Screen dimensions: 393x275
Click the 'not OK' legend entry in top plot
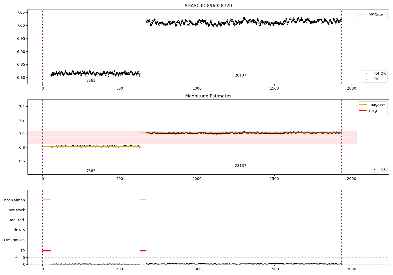click(x=375, y=74)
